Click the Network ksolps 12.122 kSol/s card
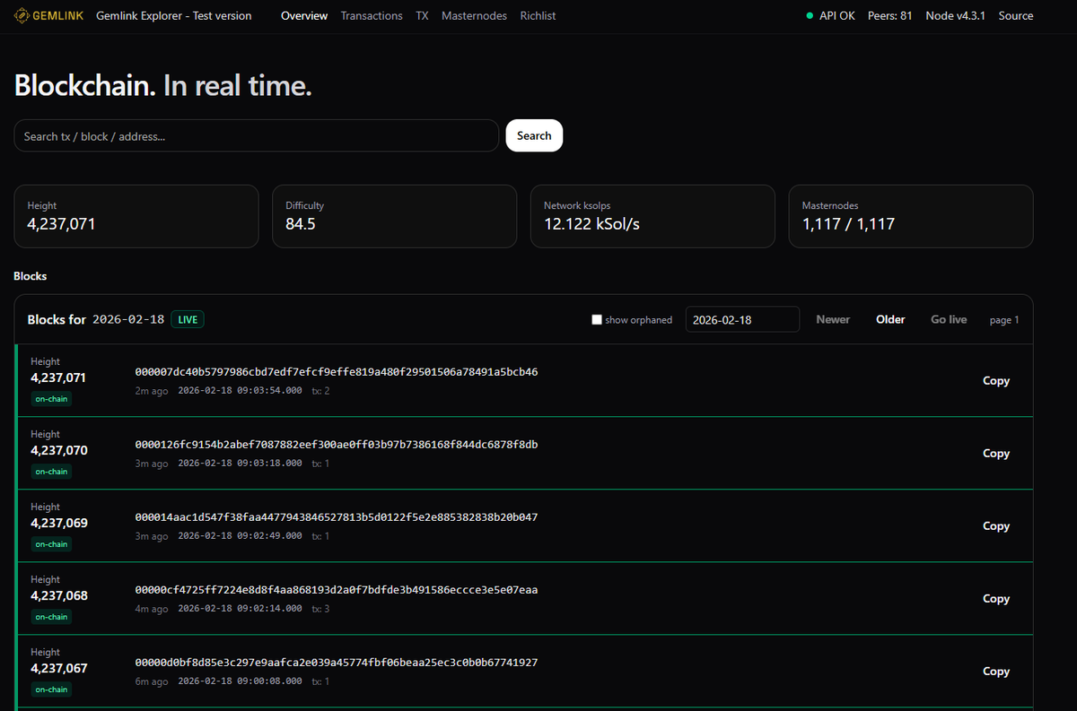Image resolution: width=1077 pixels, height=711 pixels. pos(652,216)
